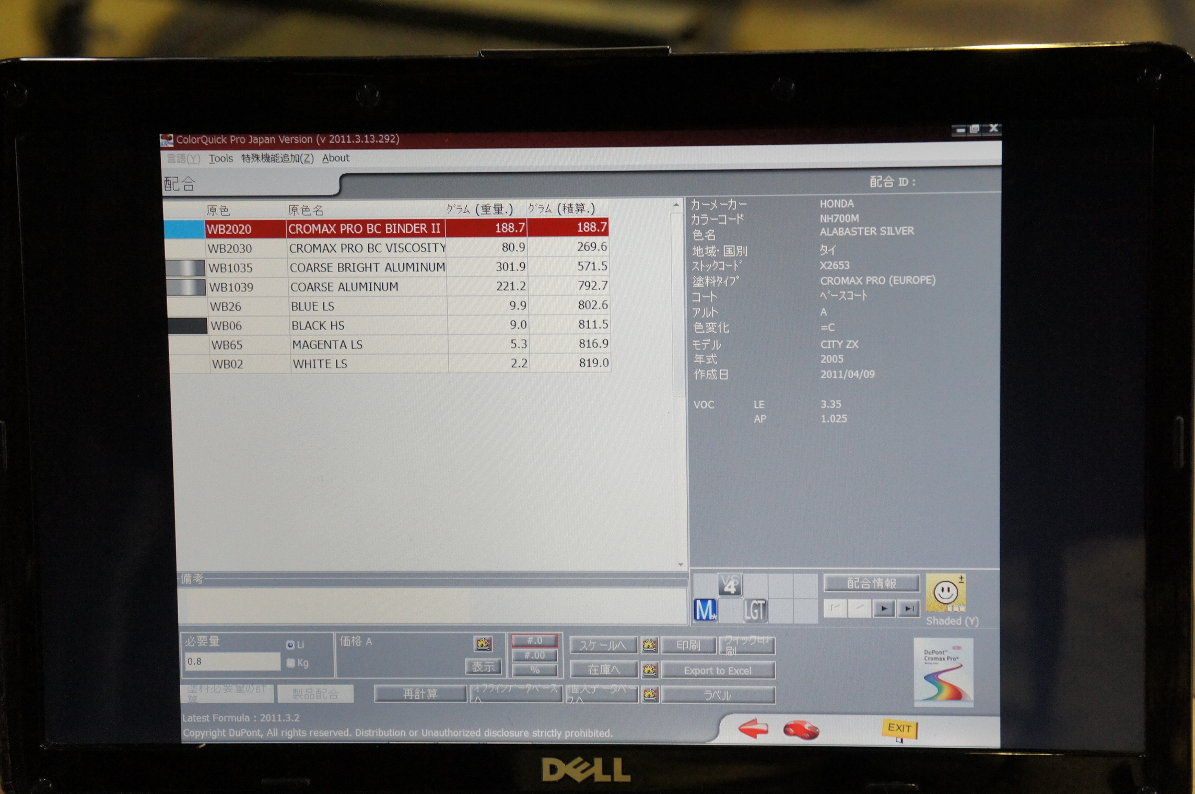Open the 言語(Y) menu
The width and height of the screenshot is (1195, 794).
183,159
